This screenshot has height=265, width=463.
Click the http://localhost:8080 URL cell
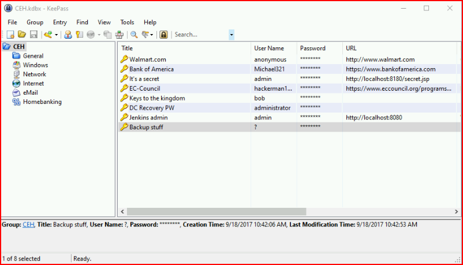coord(374,118)
